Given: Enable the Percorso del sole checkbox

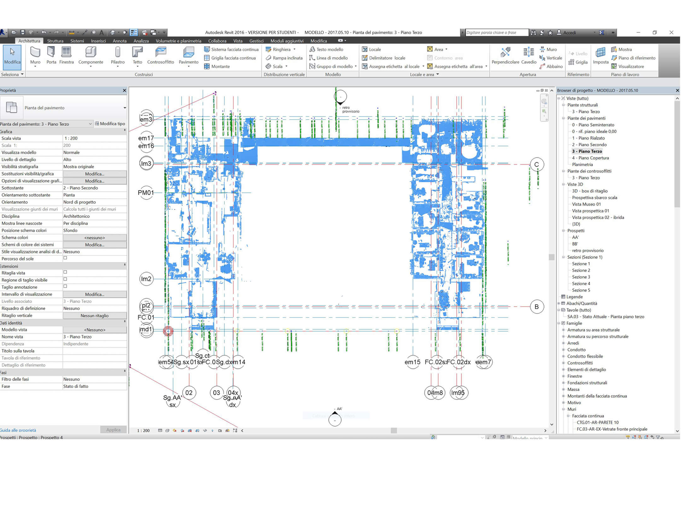Looking at the screenshot, I should (65, 258).
